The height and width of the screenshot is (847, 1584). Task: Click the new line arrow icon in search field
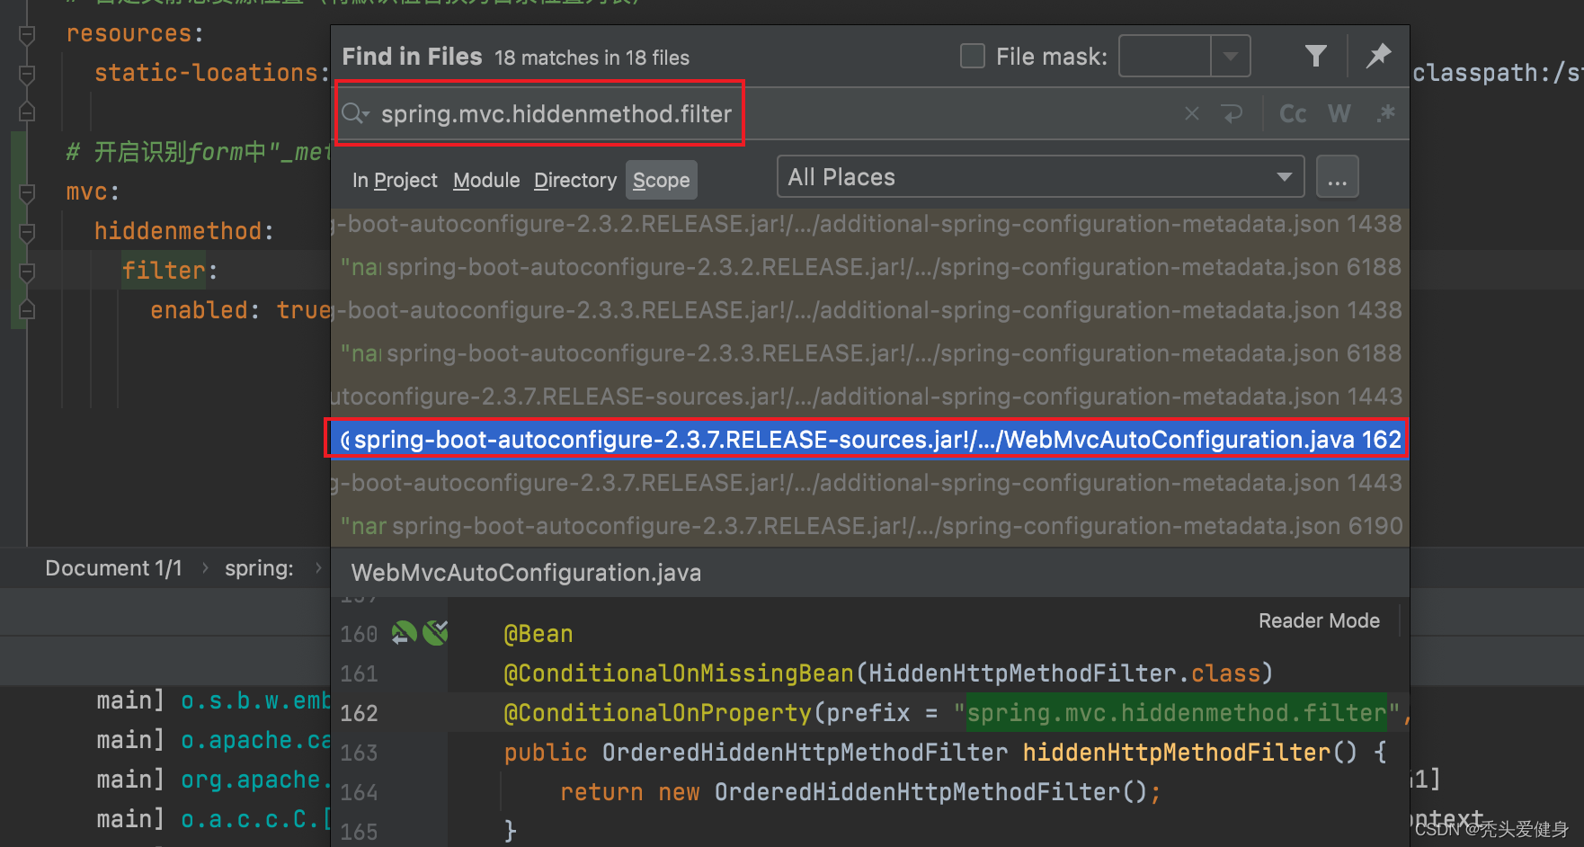click(1232, 113)
